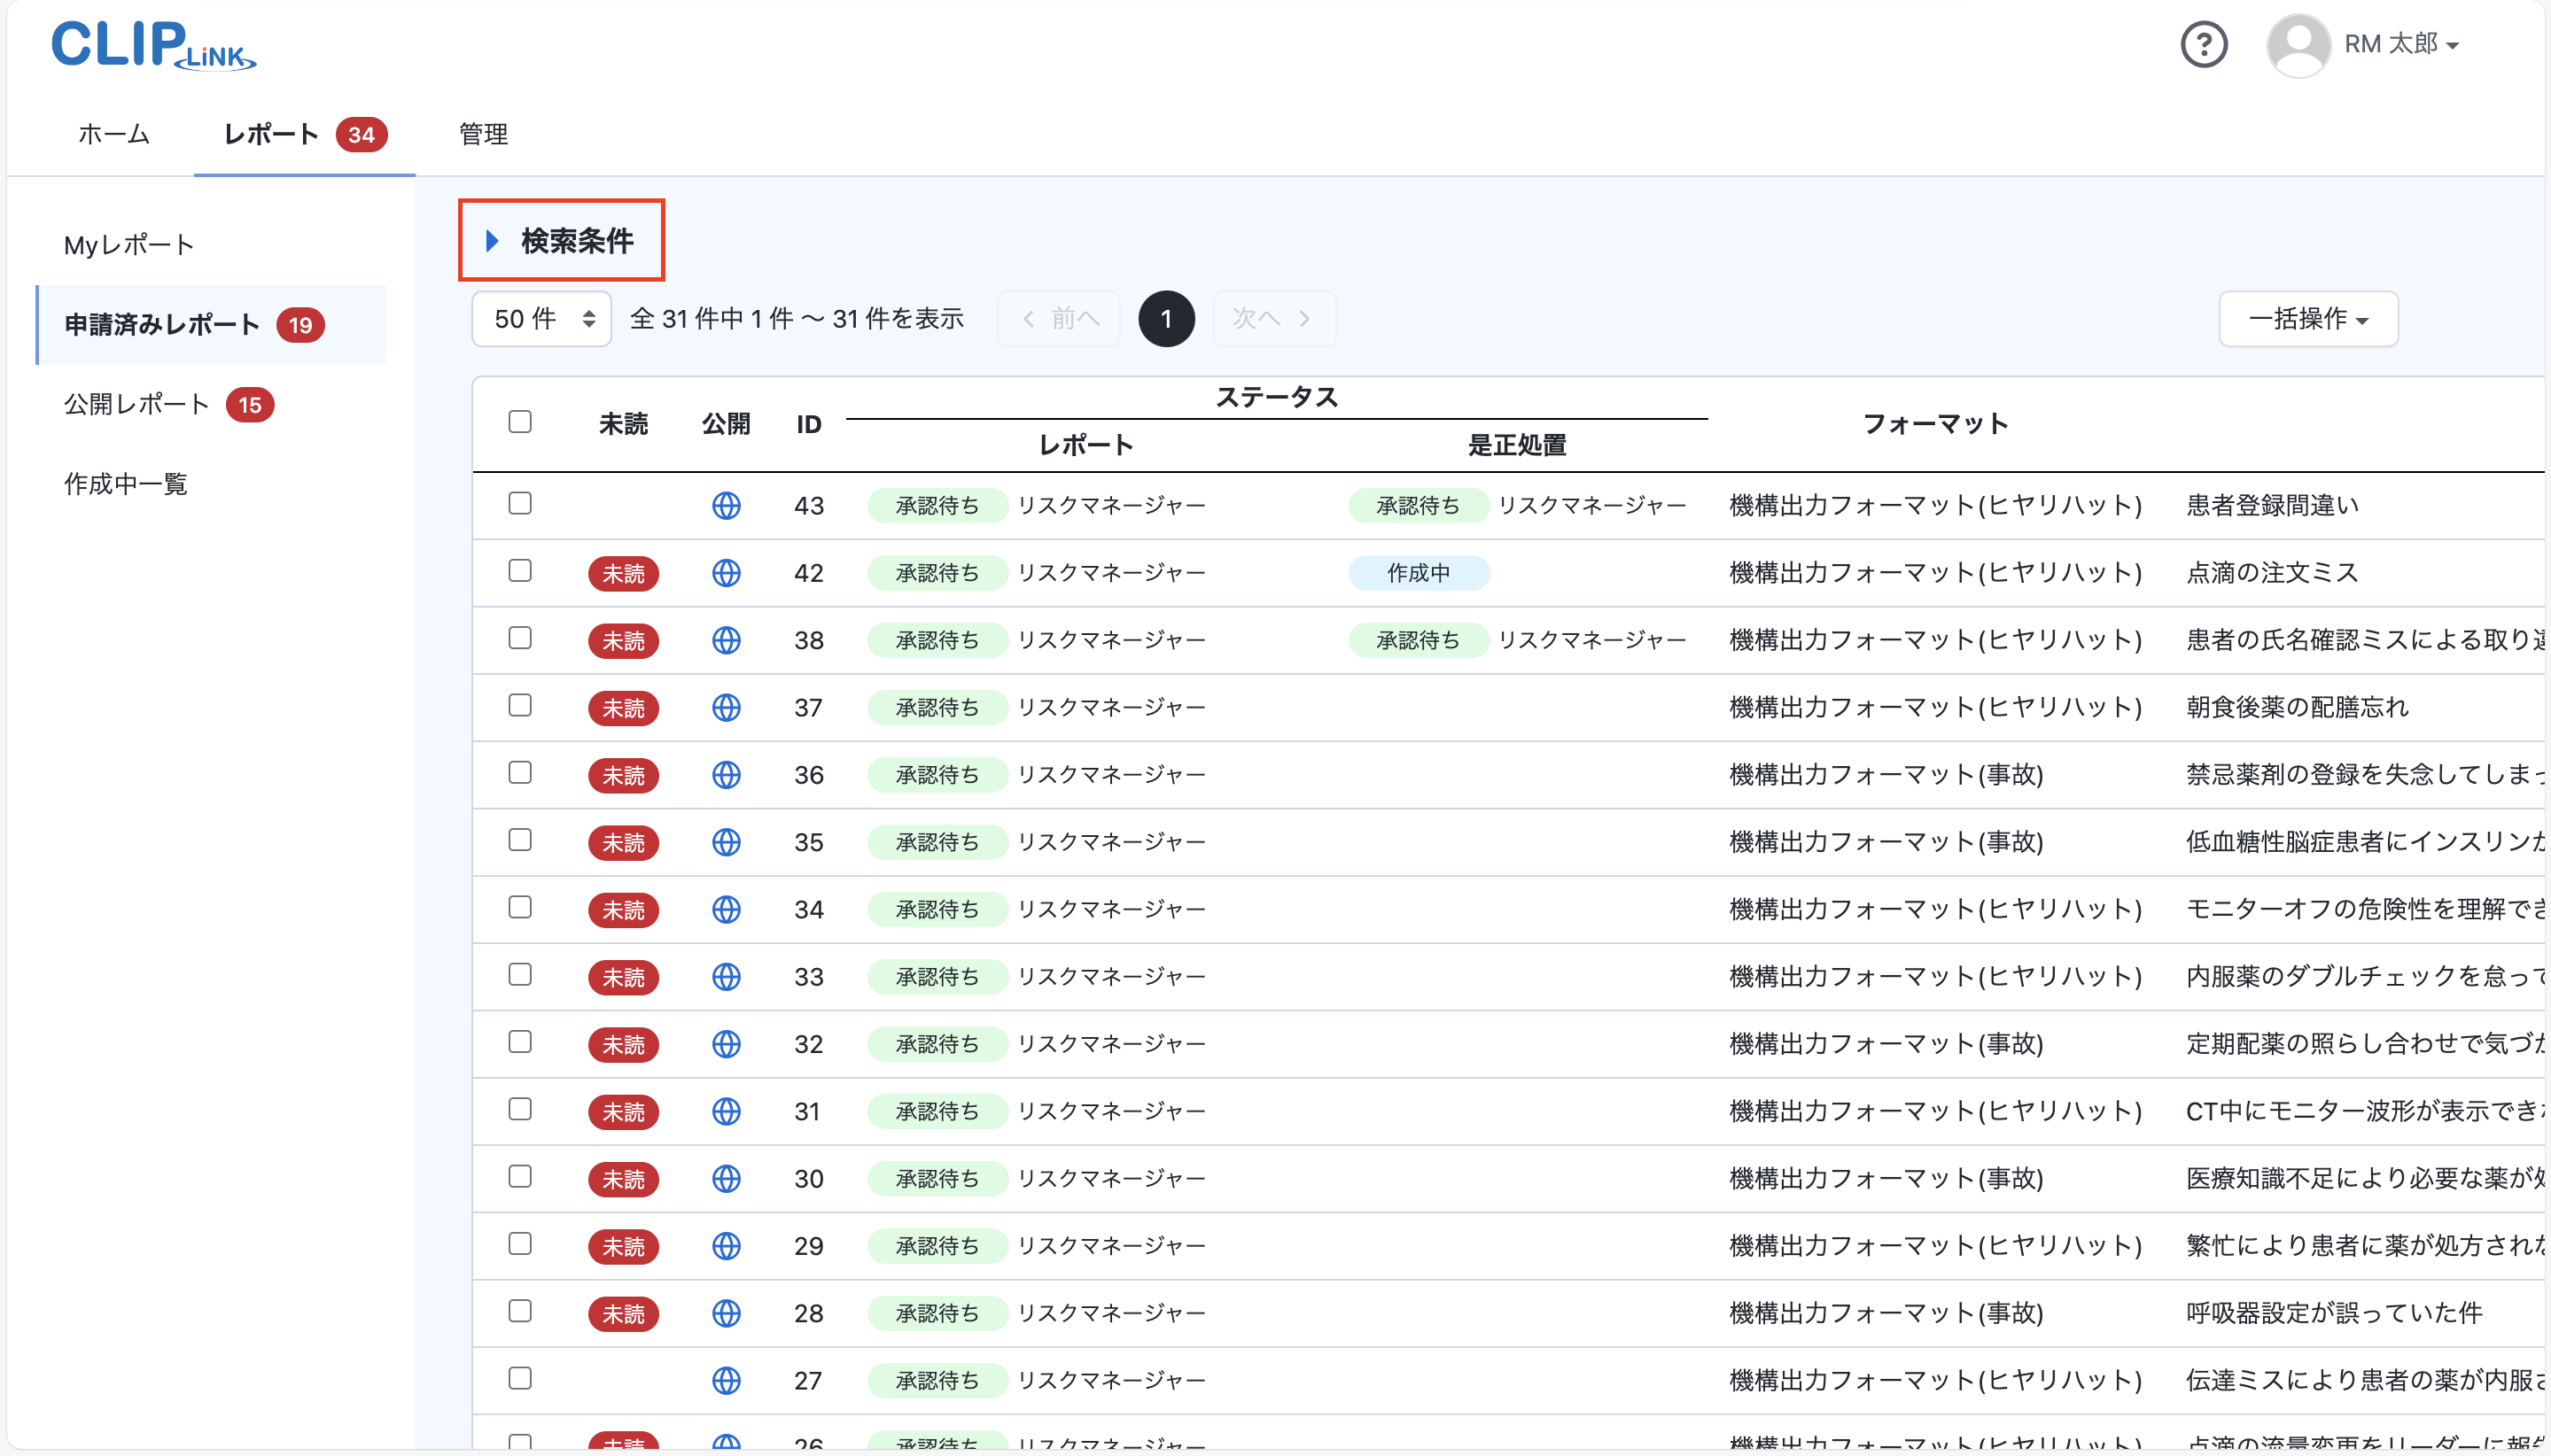2551x1456 pixels.
Task: Check the checkbox for report 36
Action: pos(520,773)
